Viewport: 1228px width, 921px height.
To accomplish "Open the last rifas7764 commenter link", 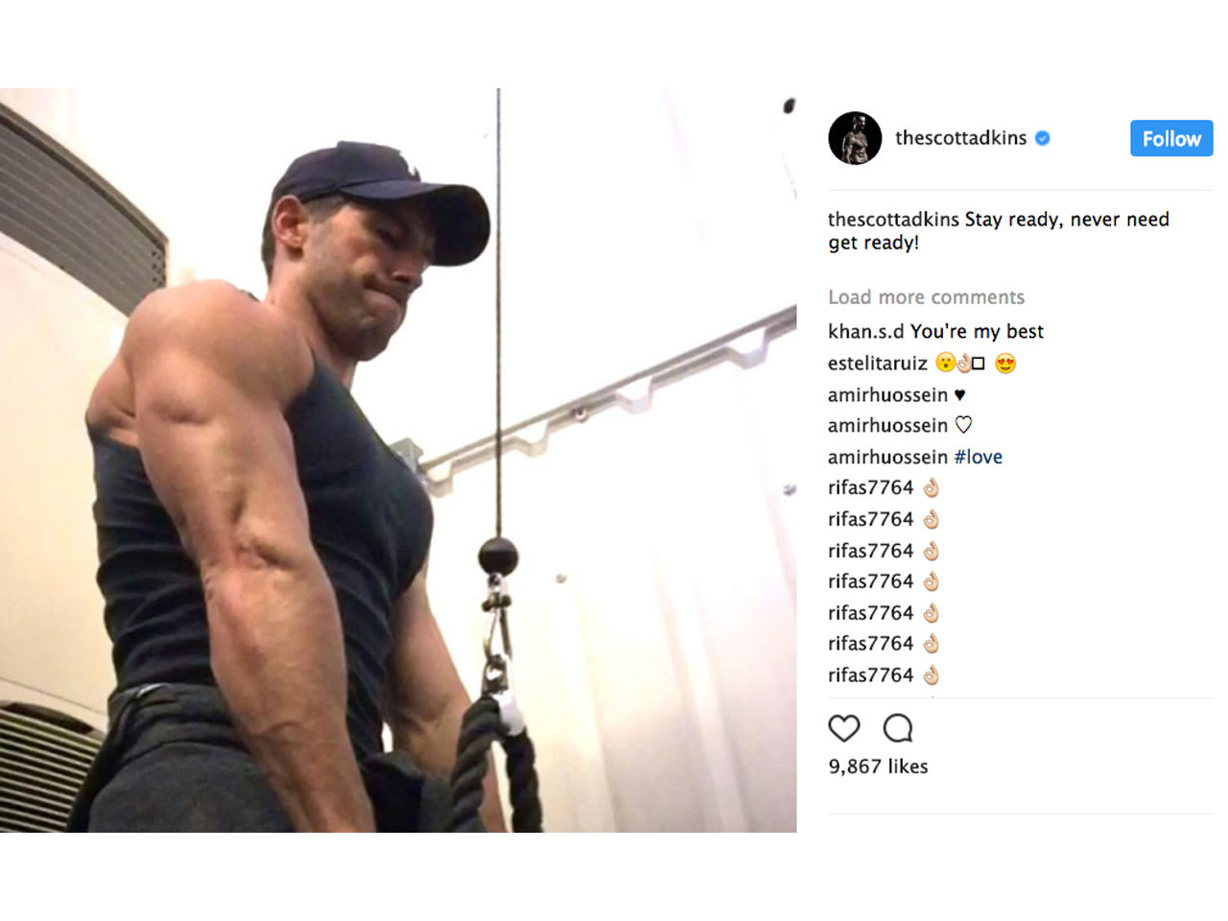I will pos(870,675).
